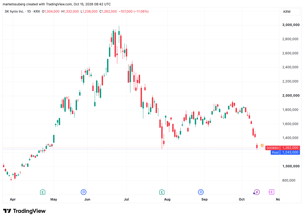Click the Sep label on the time axis
The height and width of the screenshot is (219, 304).
(204, 199)
